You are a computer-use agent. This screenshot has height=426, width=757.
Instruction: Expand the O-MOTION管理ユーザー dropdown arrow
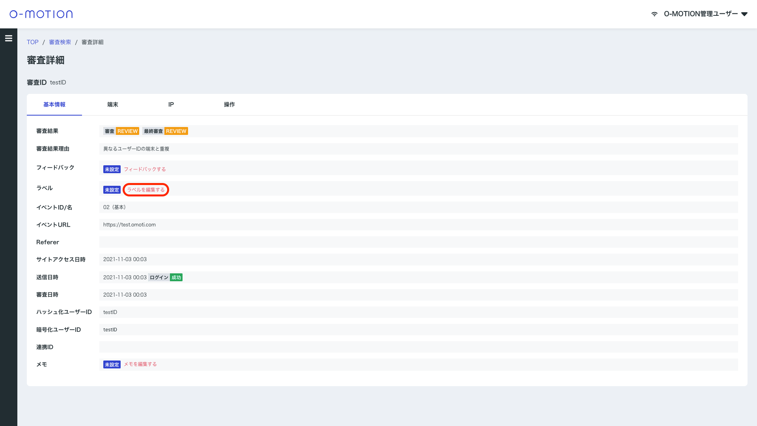744,14
